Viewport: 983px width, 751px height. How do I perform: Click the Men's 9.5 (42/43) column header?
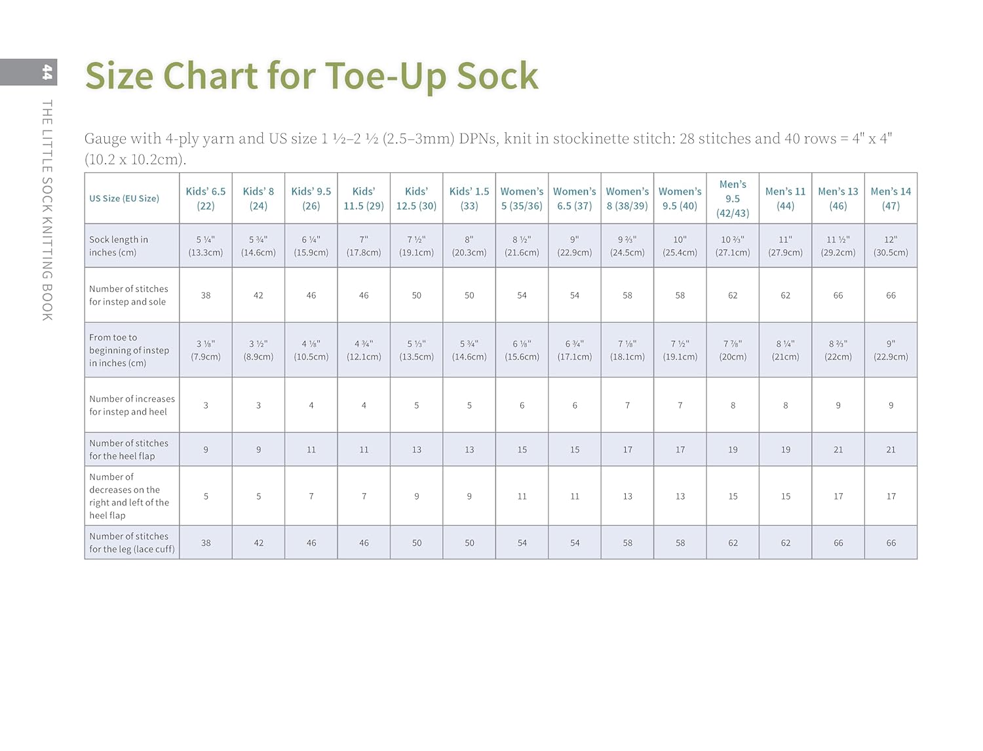[x=733, y=198]
